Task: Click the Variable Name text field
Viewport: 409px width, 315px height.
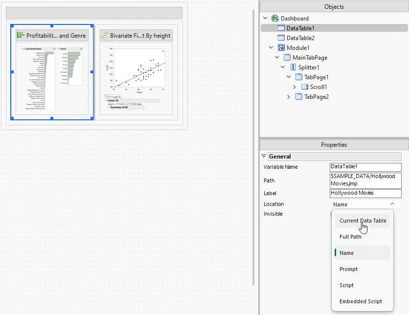Action: point(365,167)
